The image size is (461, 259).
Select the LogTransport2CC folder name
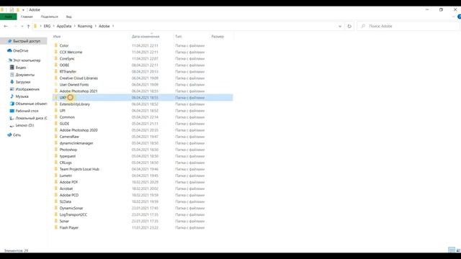pyautogui.click(x=73, y=214)
